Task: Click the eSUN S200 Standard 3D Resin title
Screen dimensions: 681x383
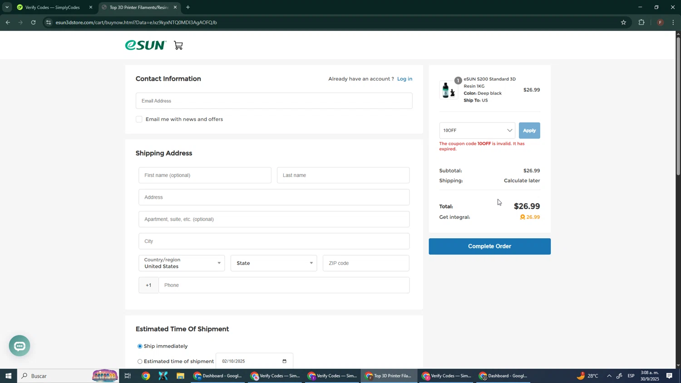Action: pyautogui.click(x=489, y=83)
